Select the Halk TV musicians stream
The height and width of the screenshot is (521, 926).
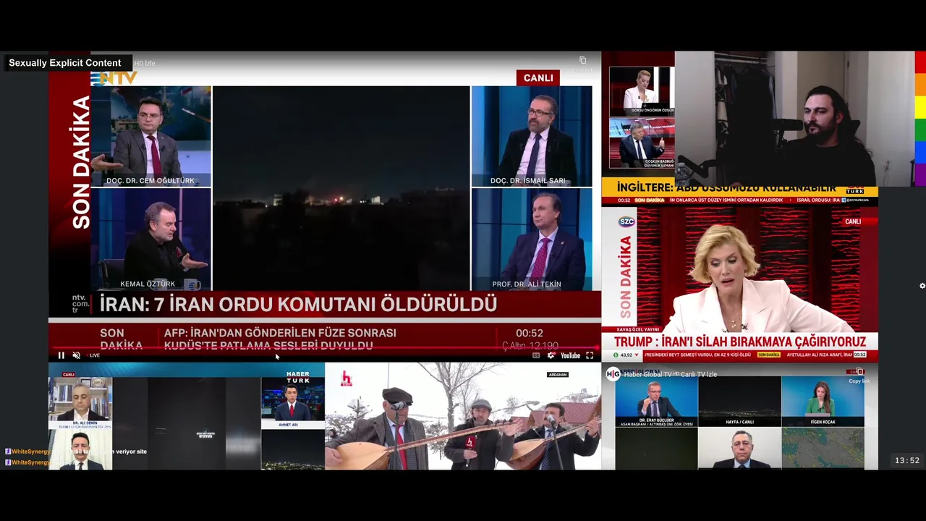(463, 417)
